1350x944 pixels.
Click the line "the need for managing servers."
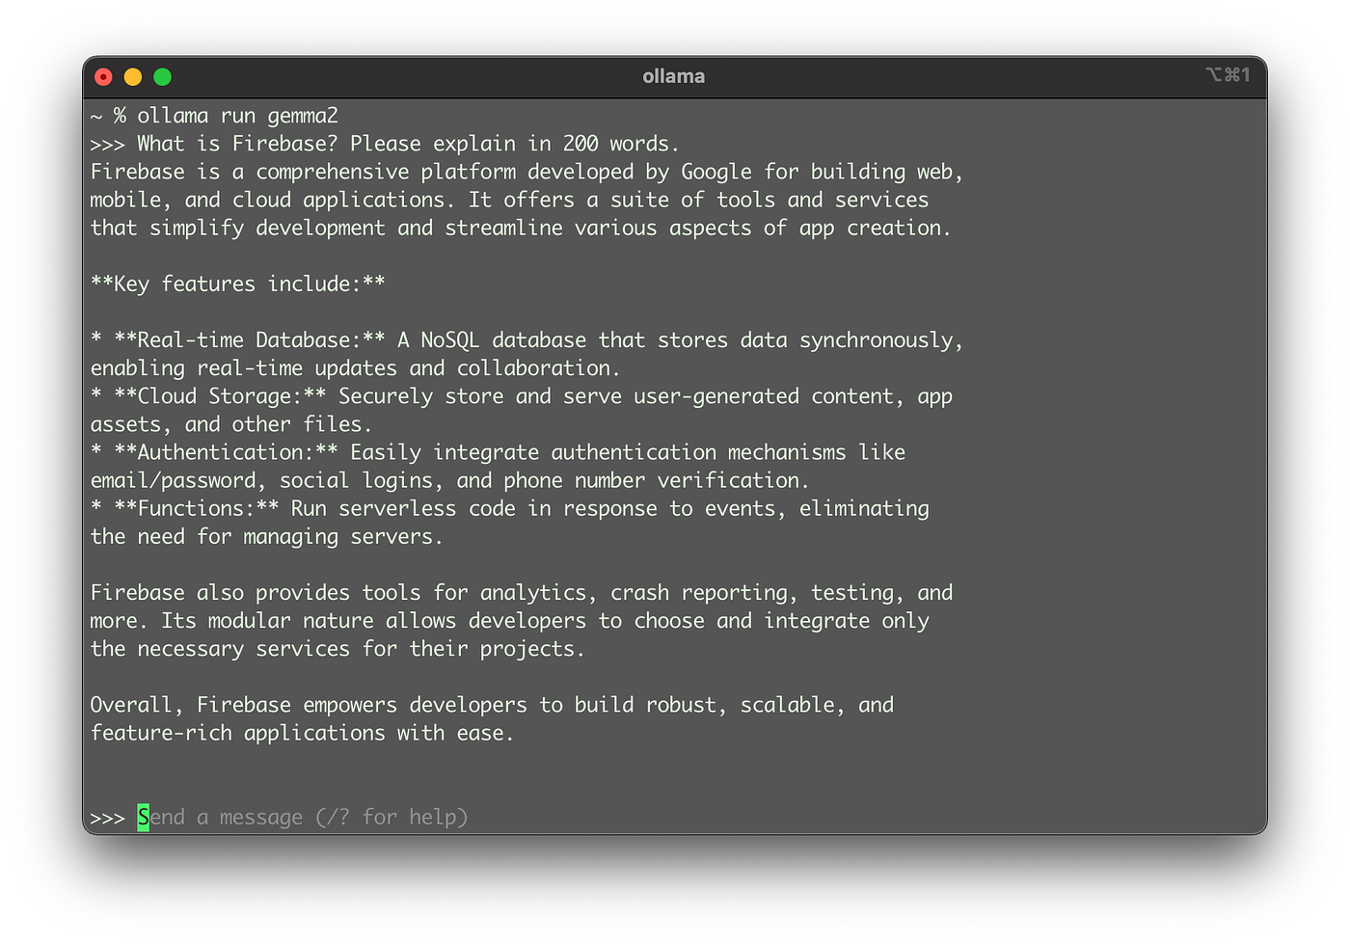click(267, 536)
